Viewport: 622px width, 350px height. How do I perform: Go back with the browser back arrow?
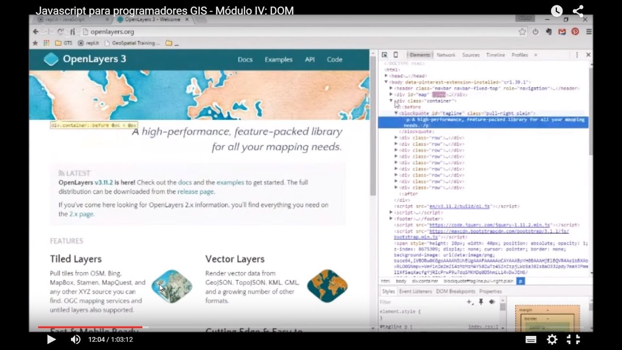tap(35, 32)
